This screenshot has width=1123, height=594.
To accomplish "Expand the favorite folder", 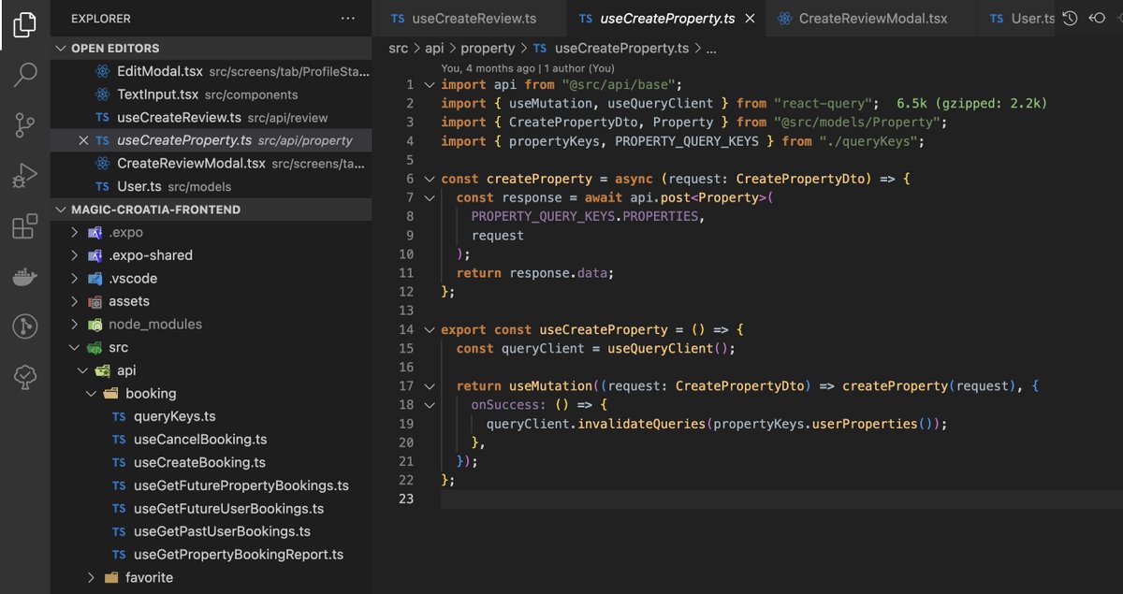I will [x=92, y=577].
